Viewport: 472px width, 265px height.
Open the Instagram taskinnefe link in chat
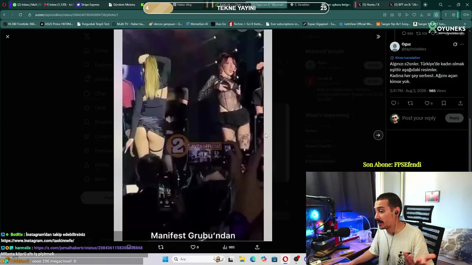38,241
